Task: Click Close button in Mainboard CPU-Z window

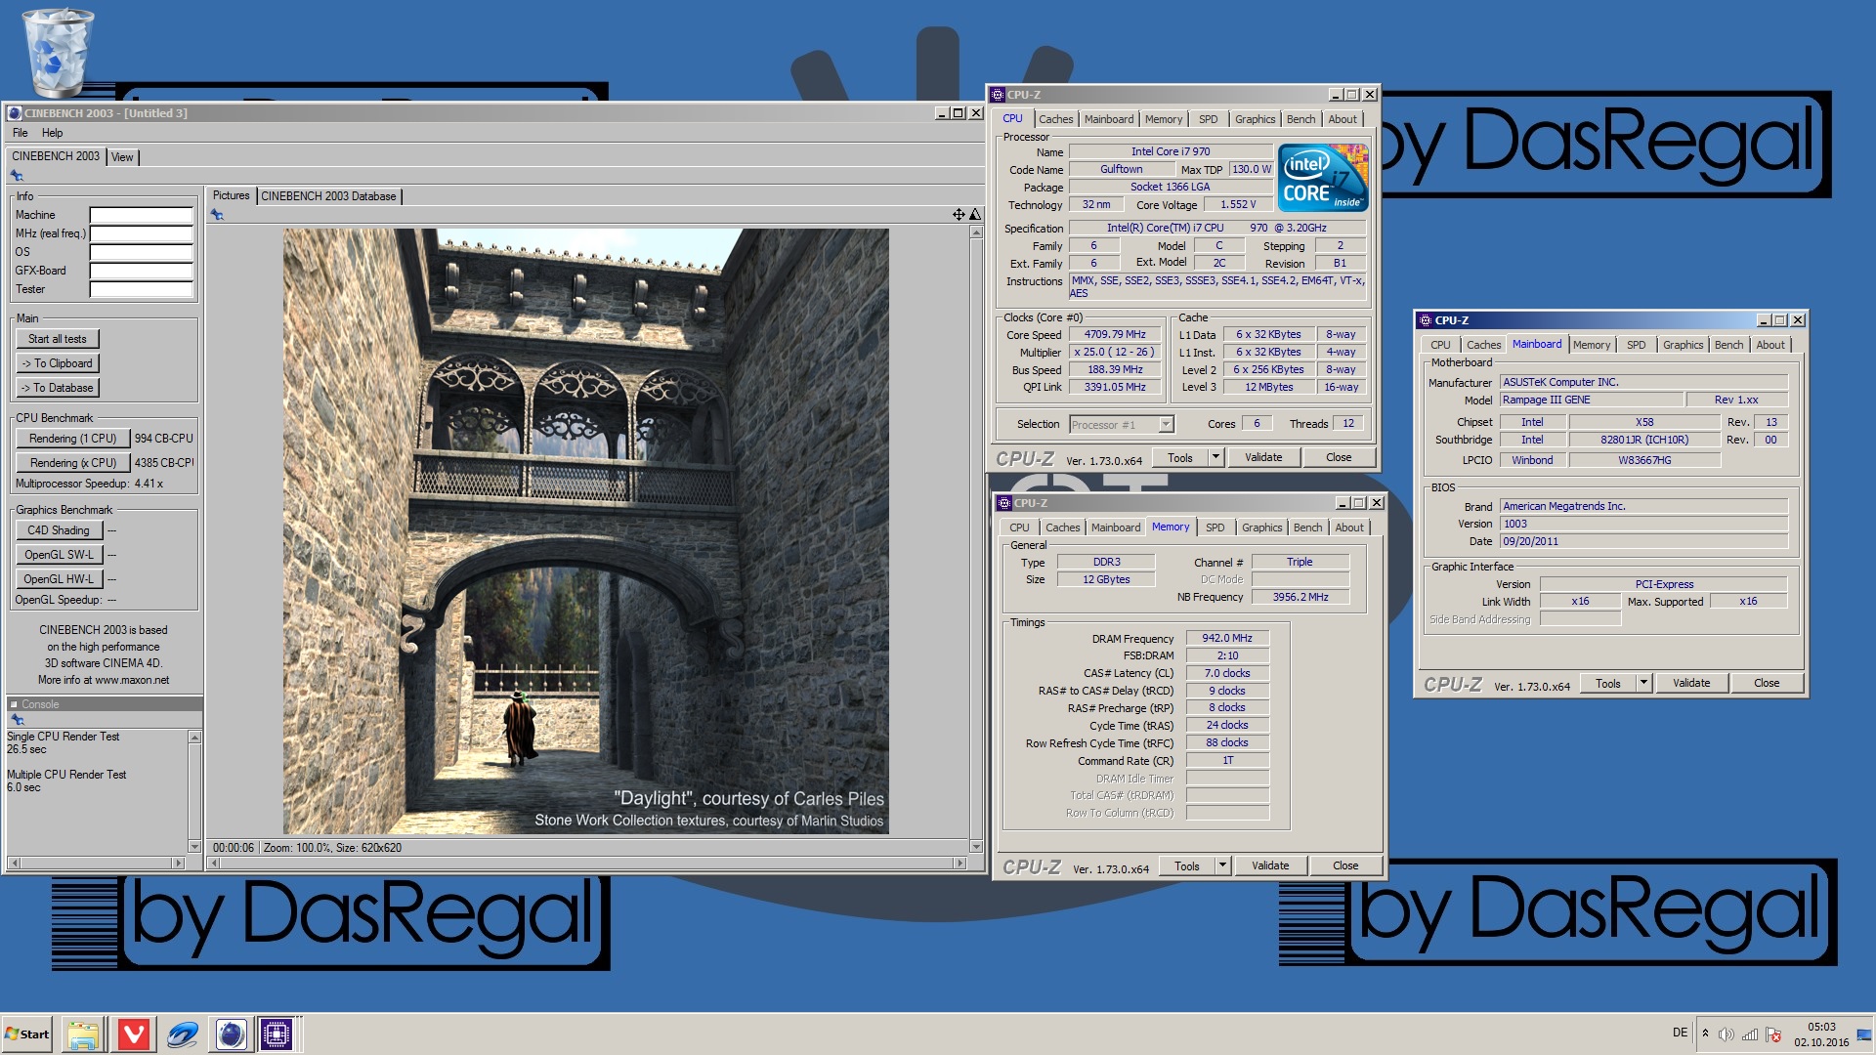Action: click(1767, 683)
